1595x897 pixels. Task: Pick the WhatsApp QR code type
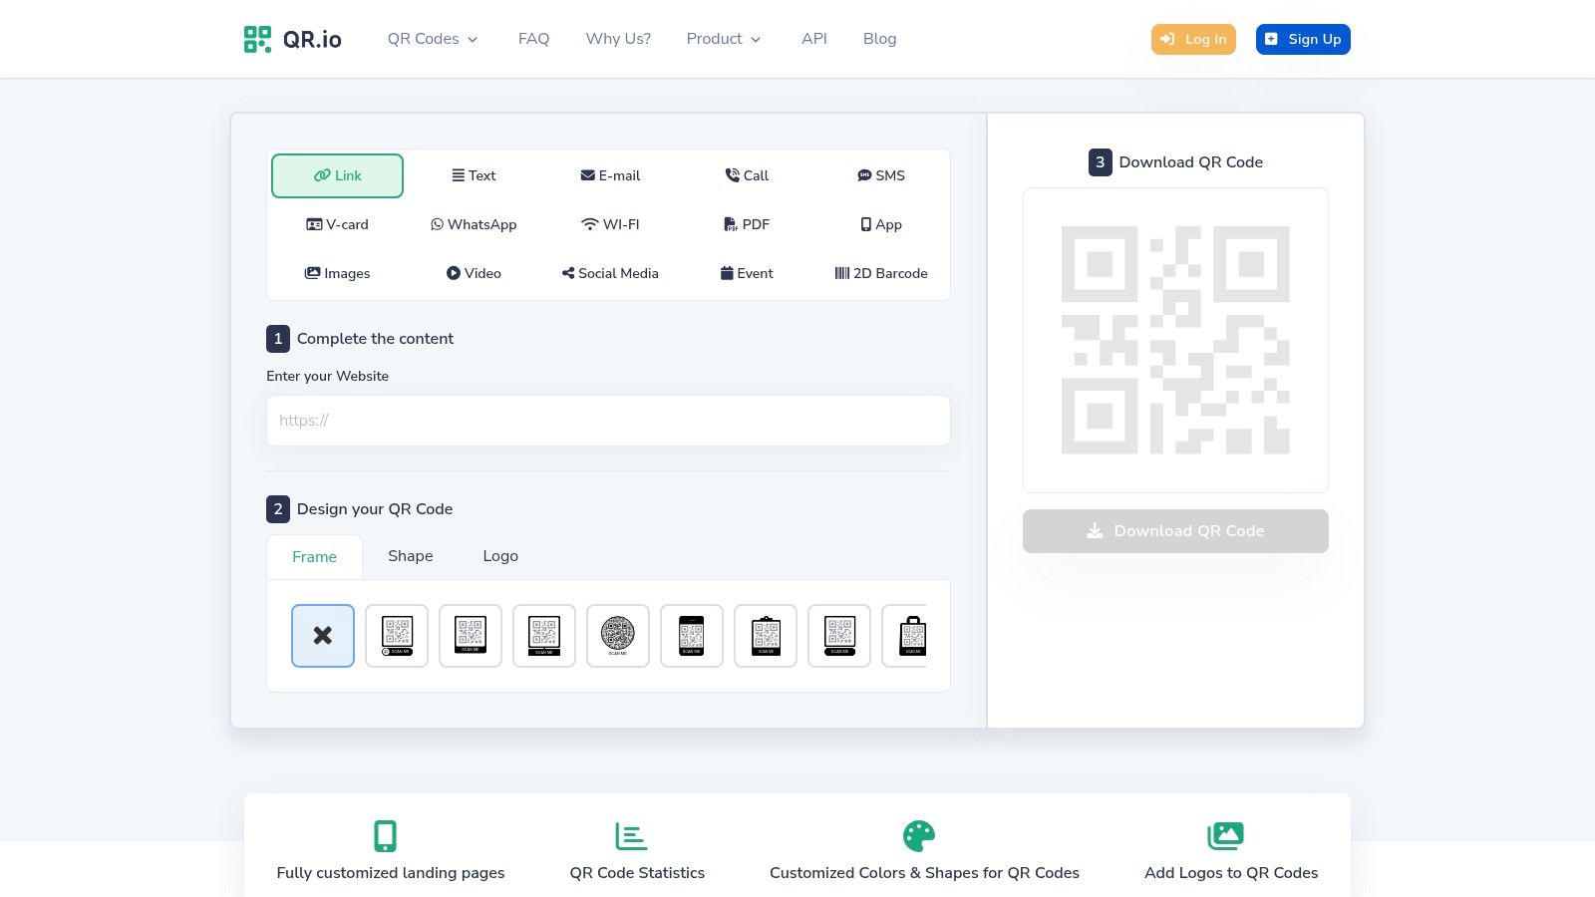[x=474, y=224]
